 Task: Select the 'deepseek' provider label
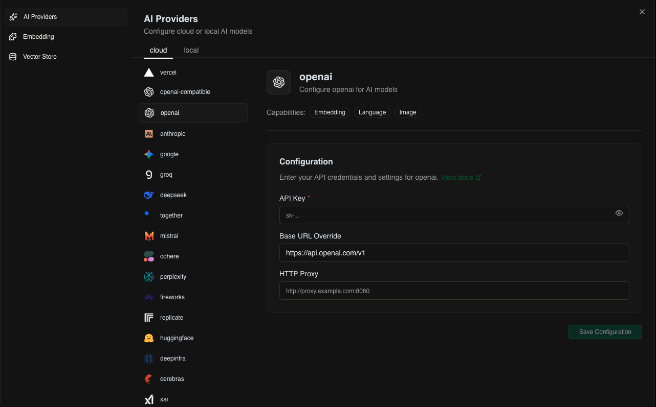pos(173,195)
